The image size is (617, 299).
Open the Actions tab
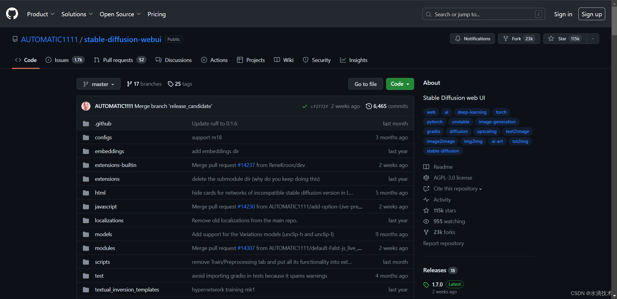(214, 60)
